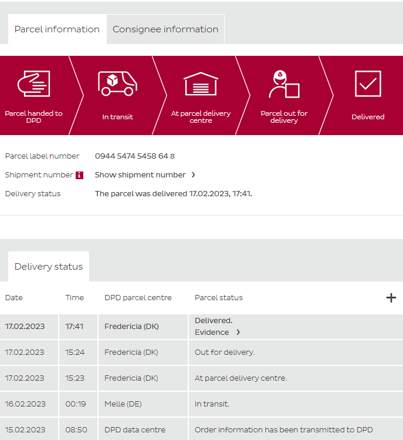This screenshot has height=440, width=403.
Task: Click the warehouse parcel delivery centre icon
Action: [201, 84]
